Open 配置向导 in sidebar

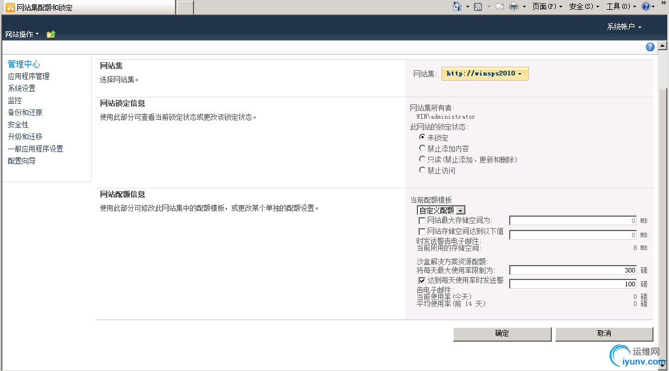(x=22, y=161)
